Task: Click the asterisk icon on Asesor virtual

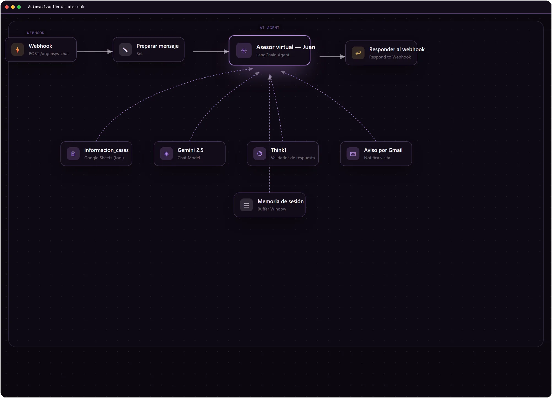Action: (244, 51)
